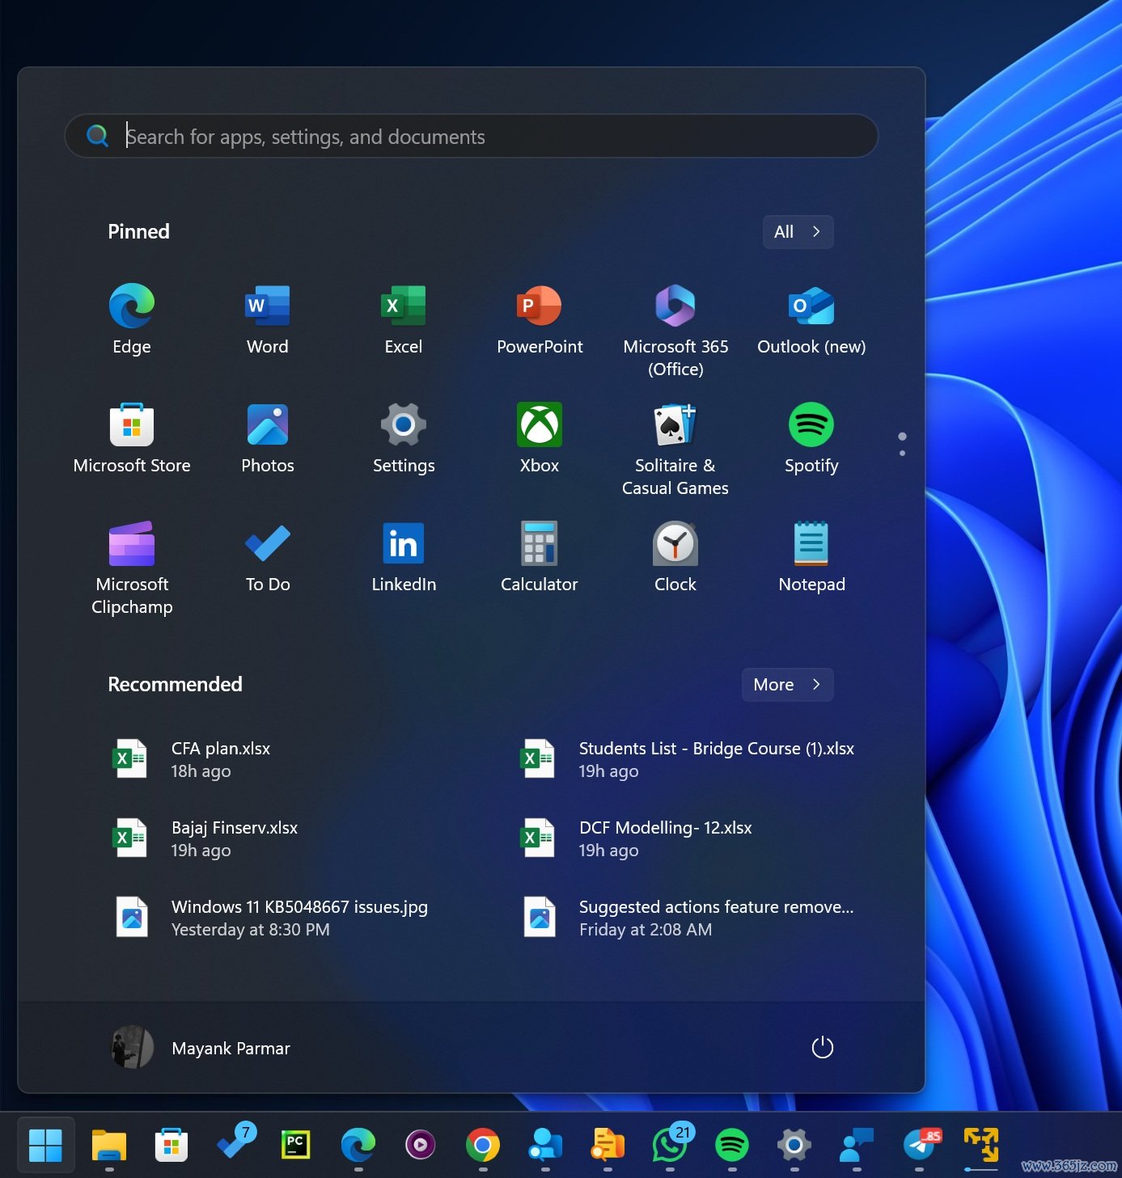The width and height of the screenshot is (1122, 1178).
Task: Open Microsoft 365 (Office) app
Action: pyautogui.click(x=675, y=330)
